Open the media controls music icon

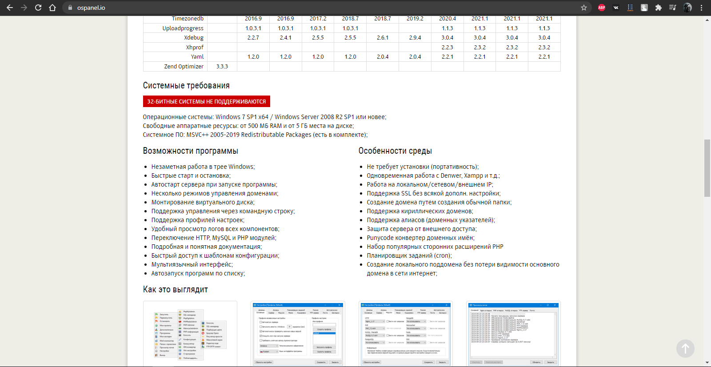(672, 8)
